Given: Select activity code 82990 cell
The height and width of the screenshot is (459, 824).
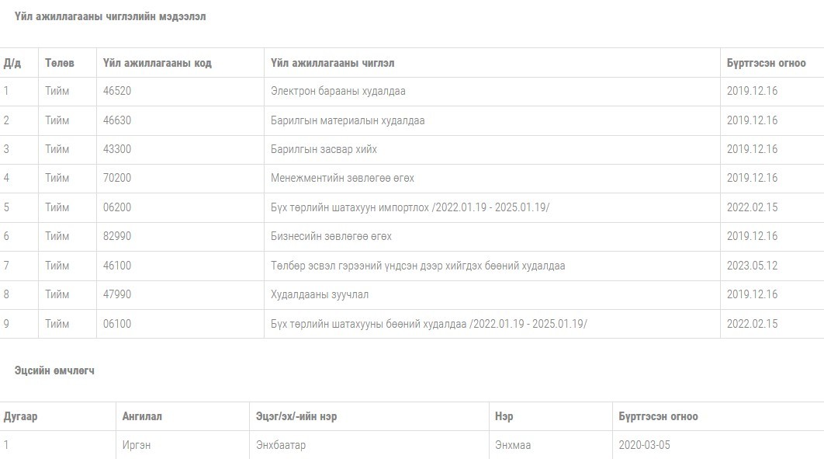Looking at the screenshot, I should 117,236.
